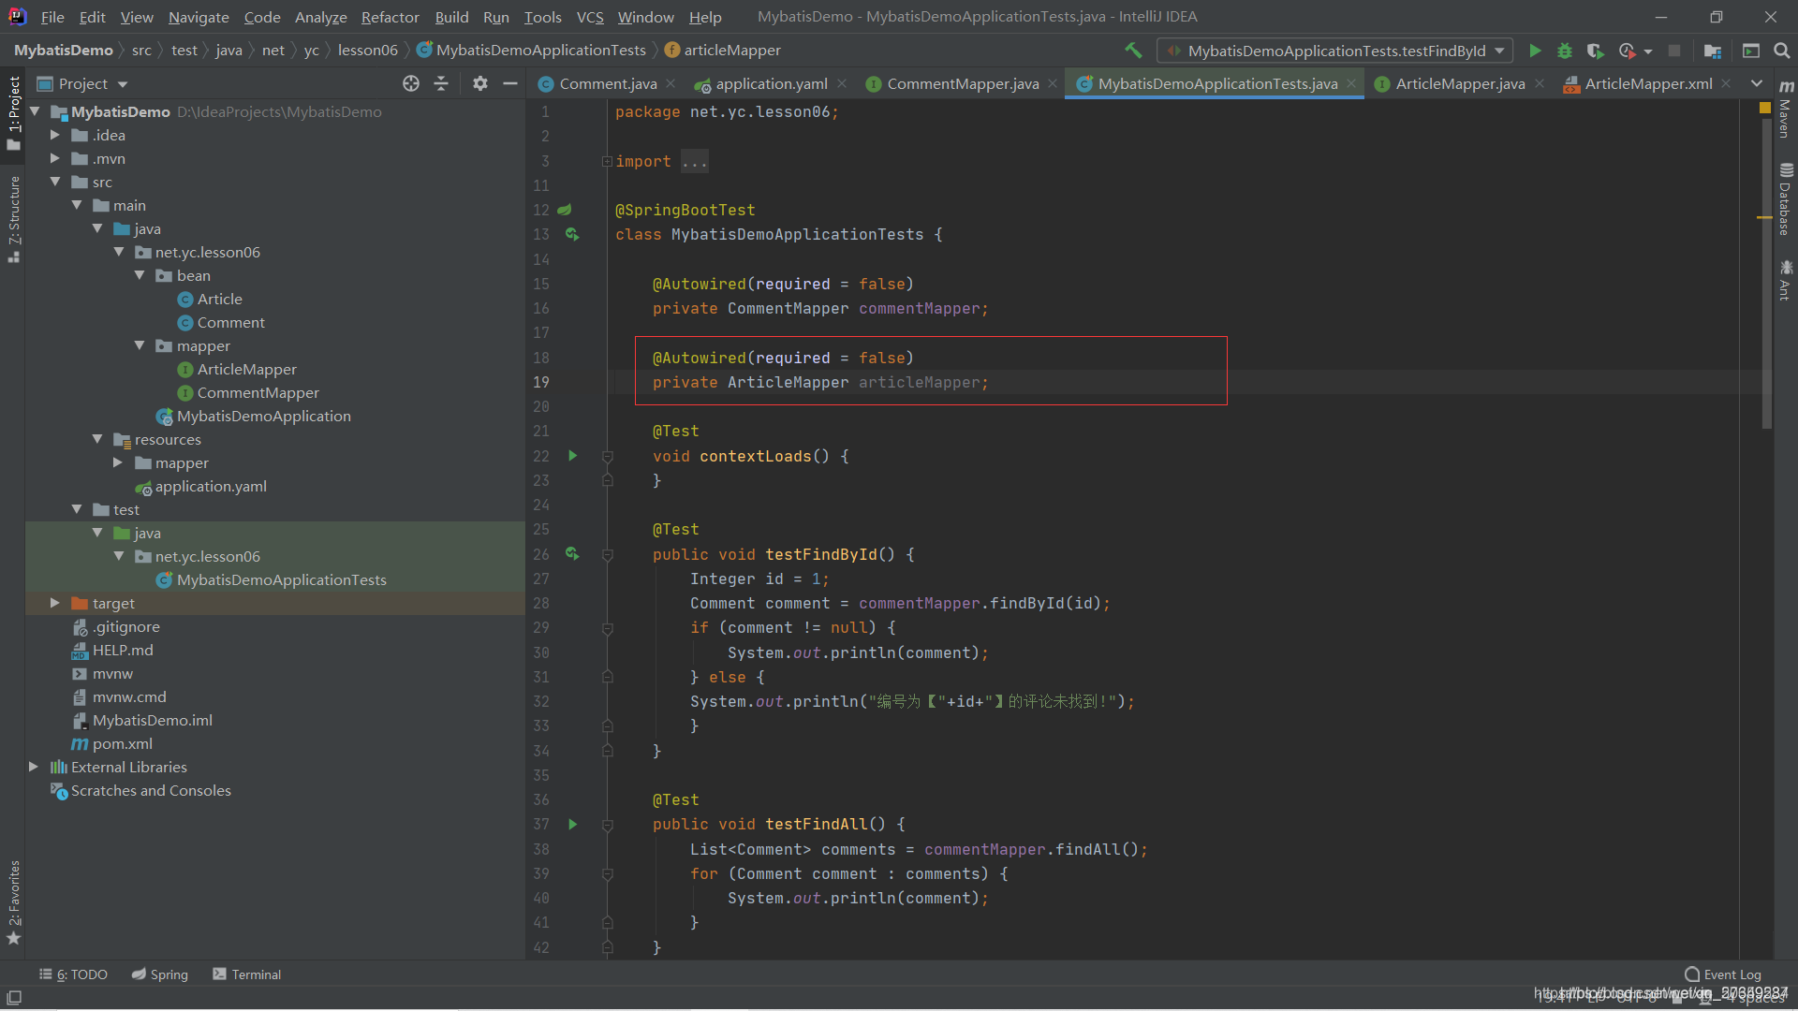
Task: Open the Favorites side panel
Action: [x=13, y=902]
